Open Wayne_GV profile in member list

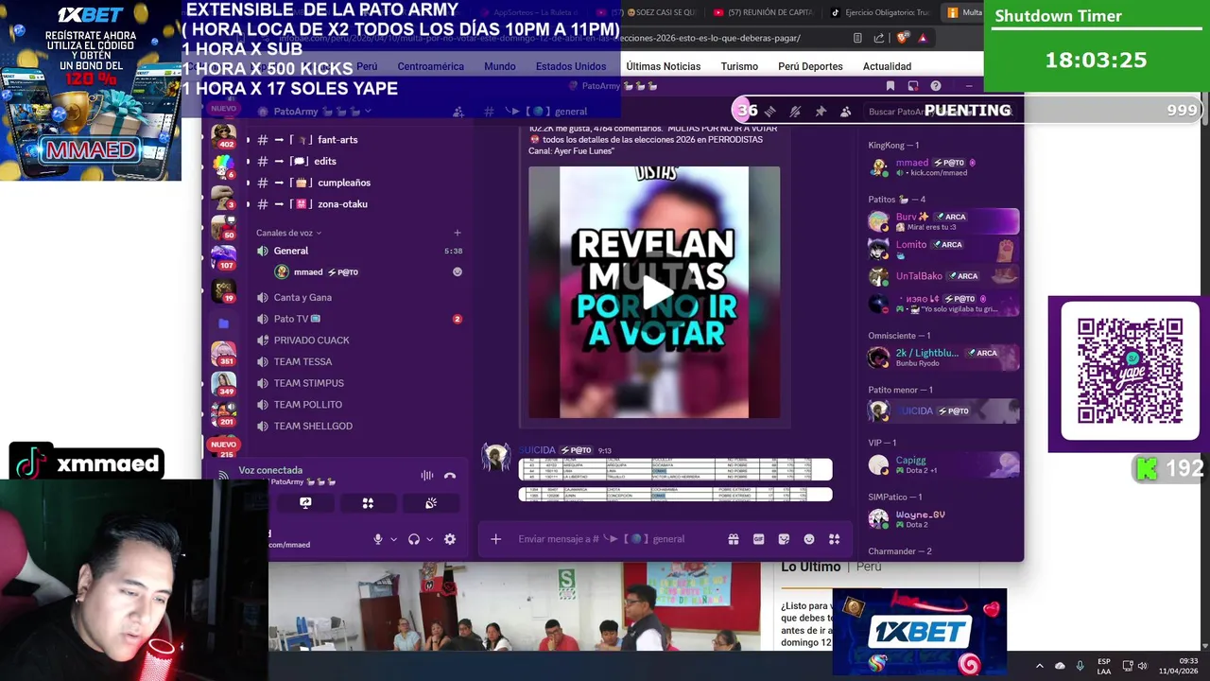point(942,518)
